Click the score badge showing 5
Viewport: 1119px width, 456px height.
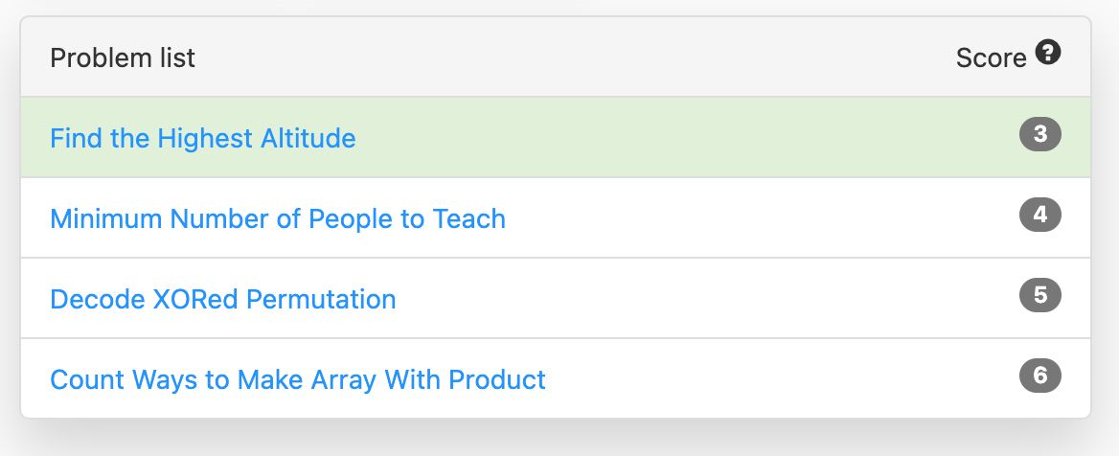click(x=1039, y=295)
